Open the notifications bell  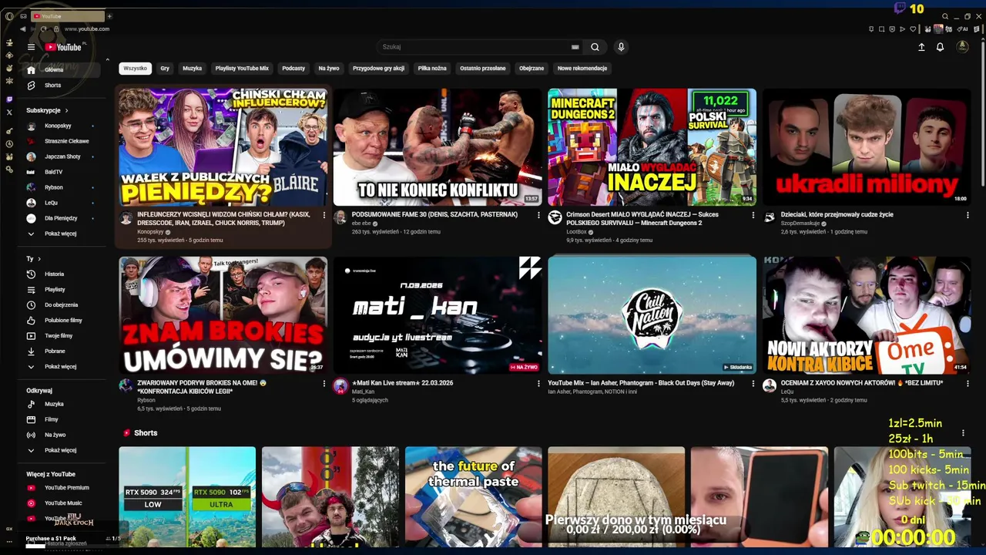click(940, 47)
